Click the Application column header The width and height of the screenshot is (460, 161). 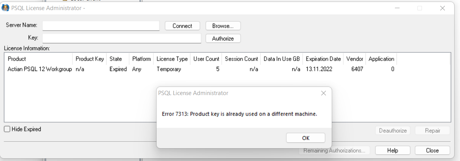click(x=381, y=59)
